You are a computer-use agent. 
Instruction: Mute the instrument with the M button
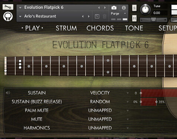point(134,18)
